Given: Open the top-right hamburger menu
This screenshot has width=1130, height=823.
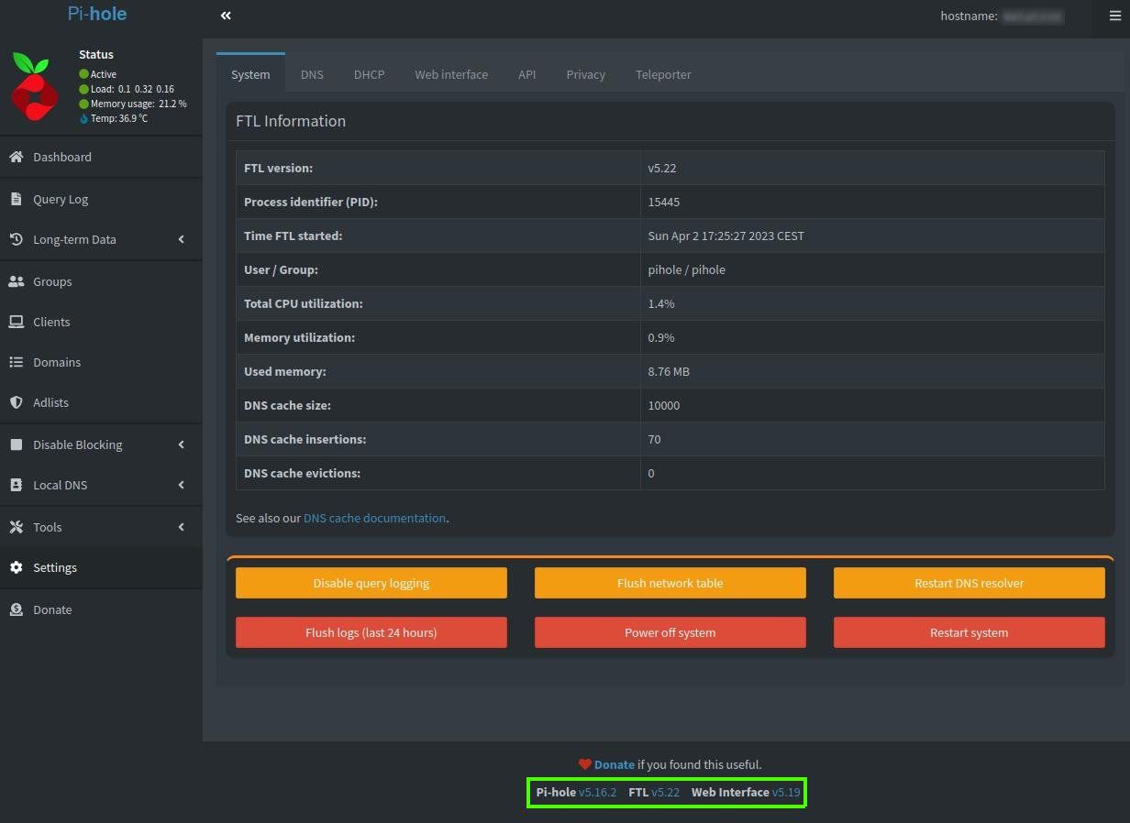Looking at the screenshot, I should coord(1114,16).
